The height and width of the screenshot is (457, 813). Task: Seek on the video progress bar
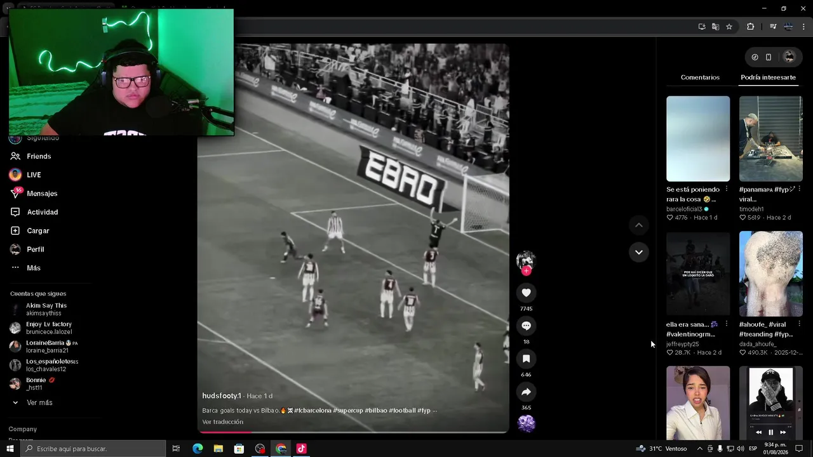pyautogui.click(x=353, y=432)
